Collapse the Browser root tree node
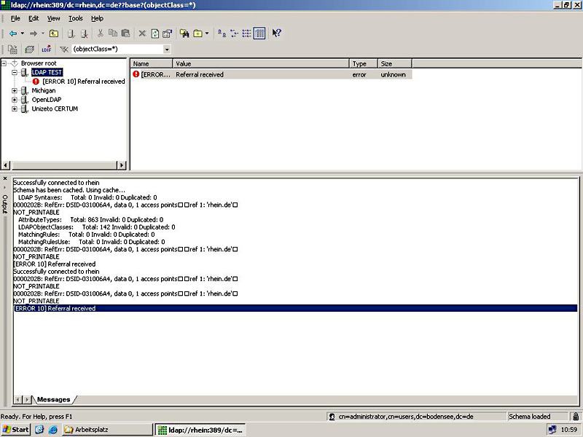Screen dimensions: 583x437 click(x=4, y=63)
